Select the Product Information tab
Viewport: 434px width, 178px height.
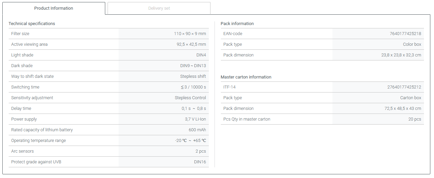(x=53, y=8)
